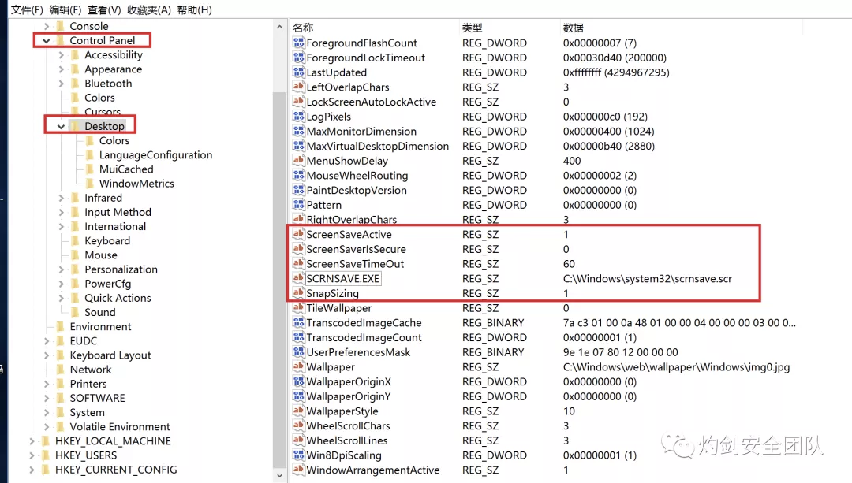852x483 pixels.
Task: Click the Mouse folder icon
Action: tap(75, 255)
